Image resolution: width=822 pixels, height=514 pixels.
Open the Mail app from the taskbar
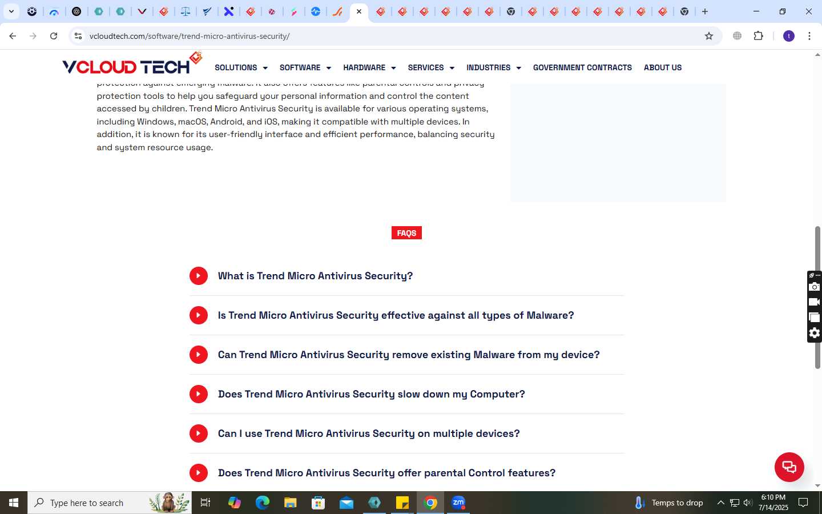[x=346, y=503]
